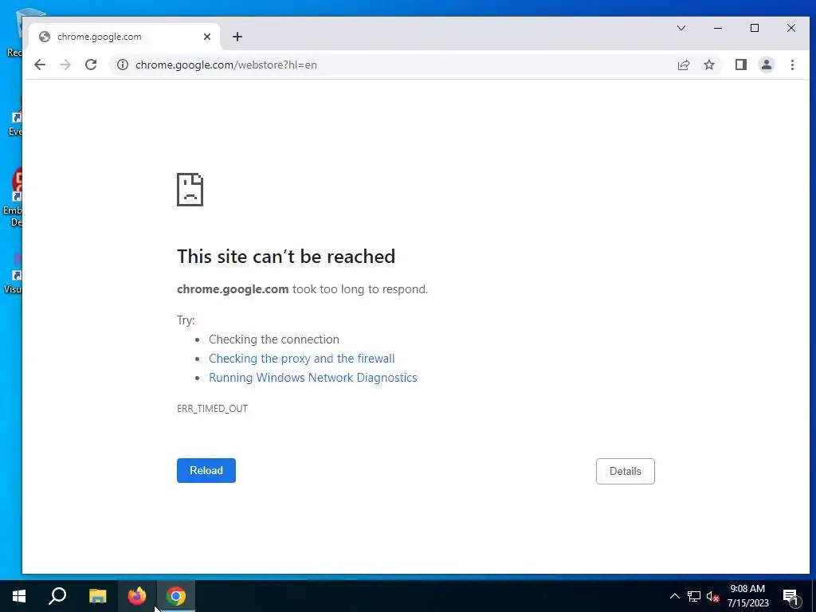
Task: Expand the tab search chevron
Action: coord(681,28)
